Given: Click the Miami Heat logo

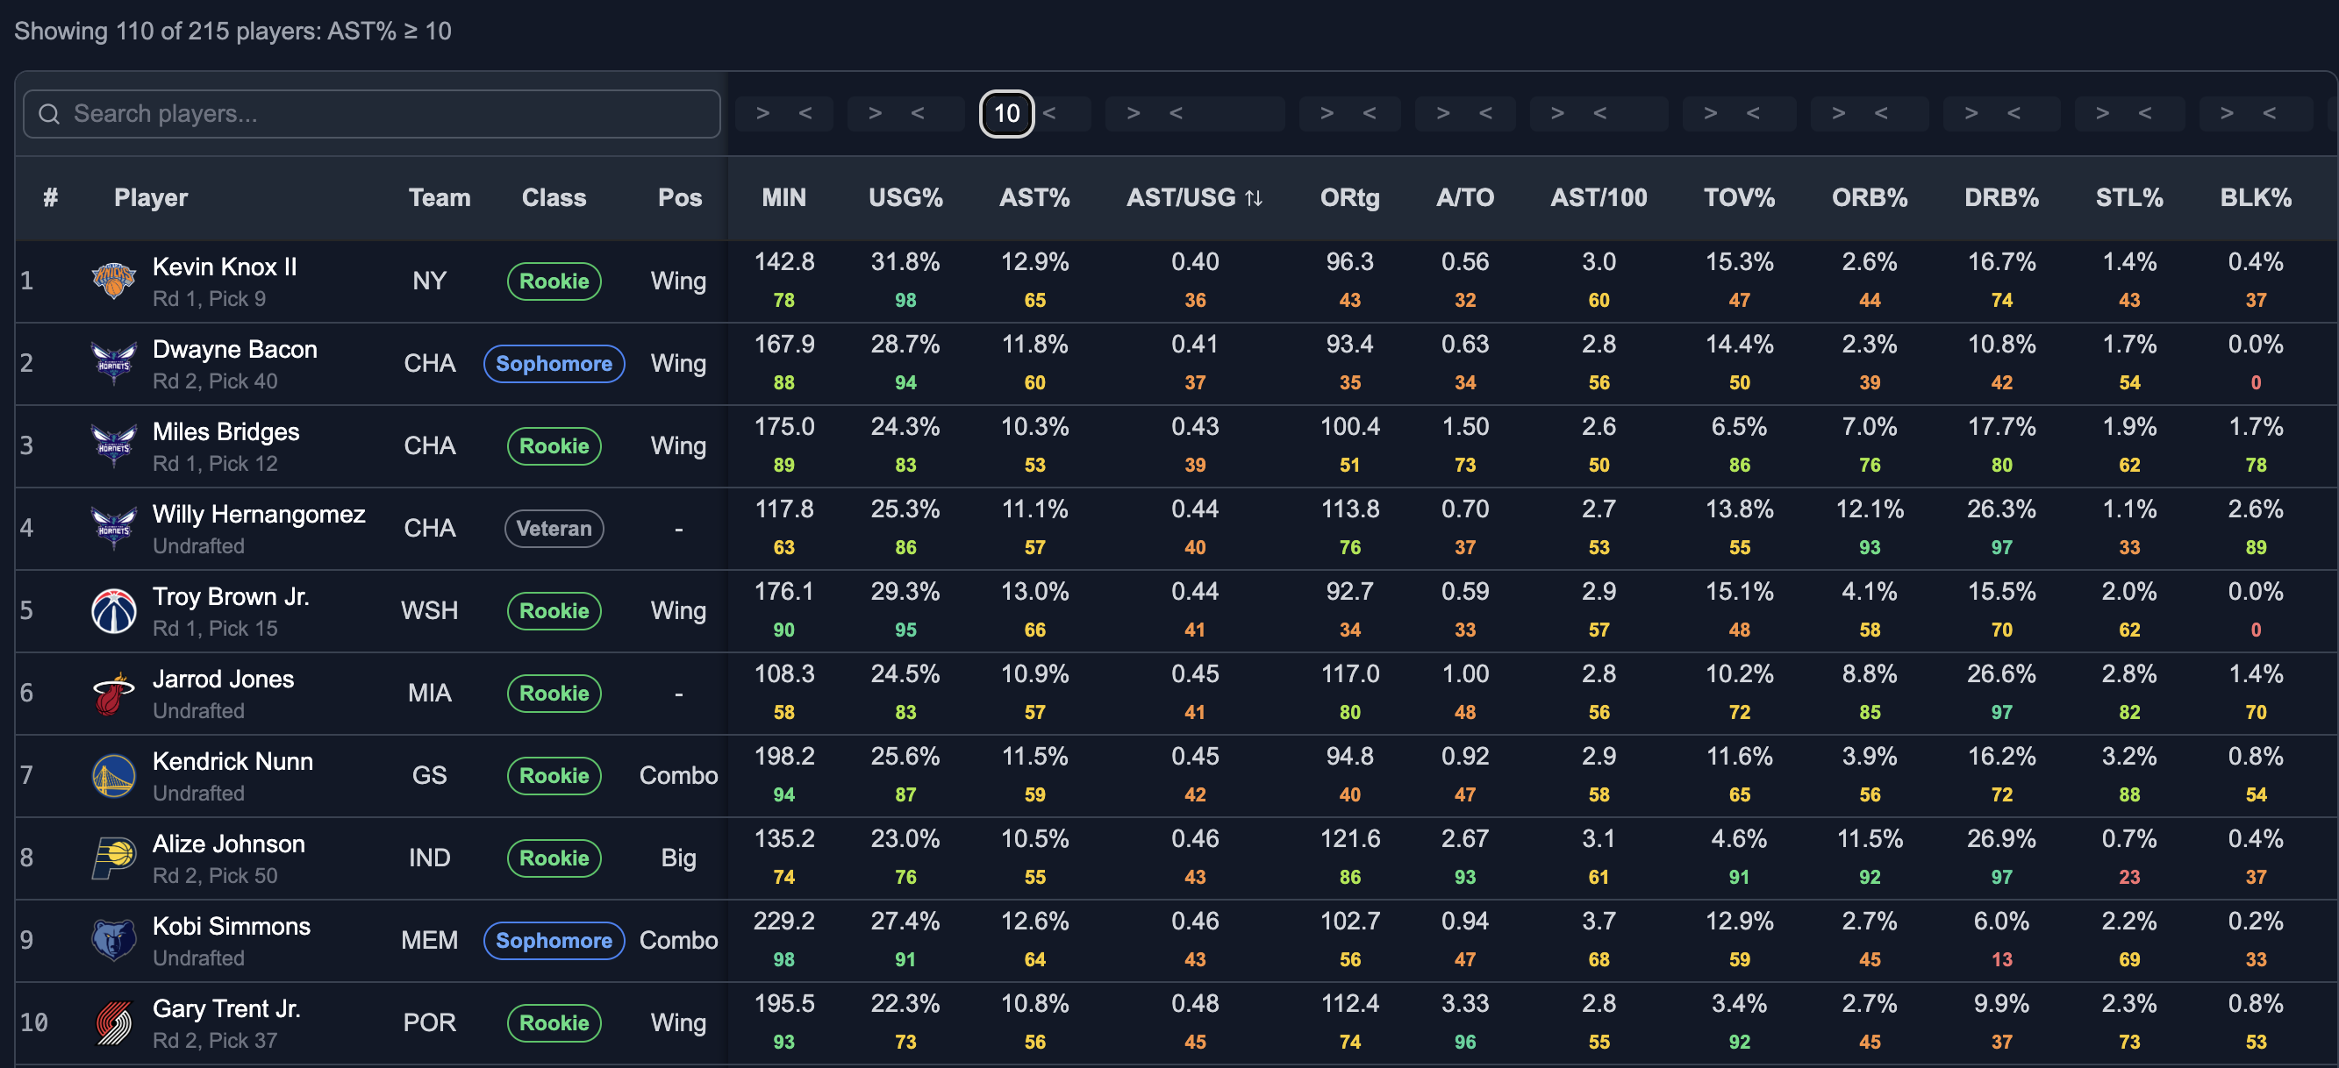Looking at the screenshot, I should (x=113, y=694).
